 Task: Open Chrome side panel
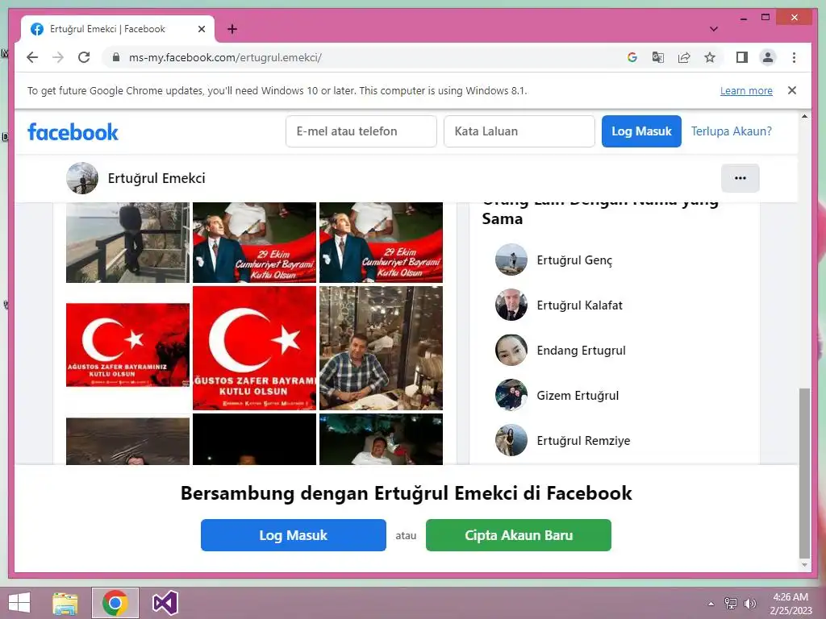click(x=742, y=57)
